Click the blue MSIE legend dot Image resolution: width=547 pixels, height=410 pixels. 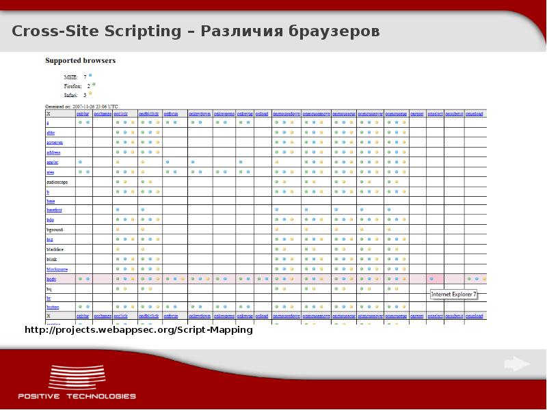click(90, 75)
